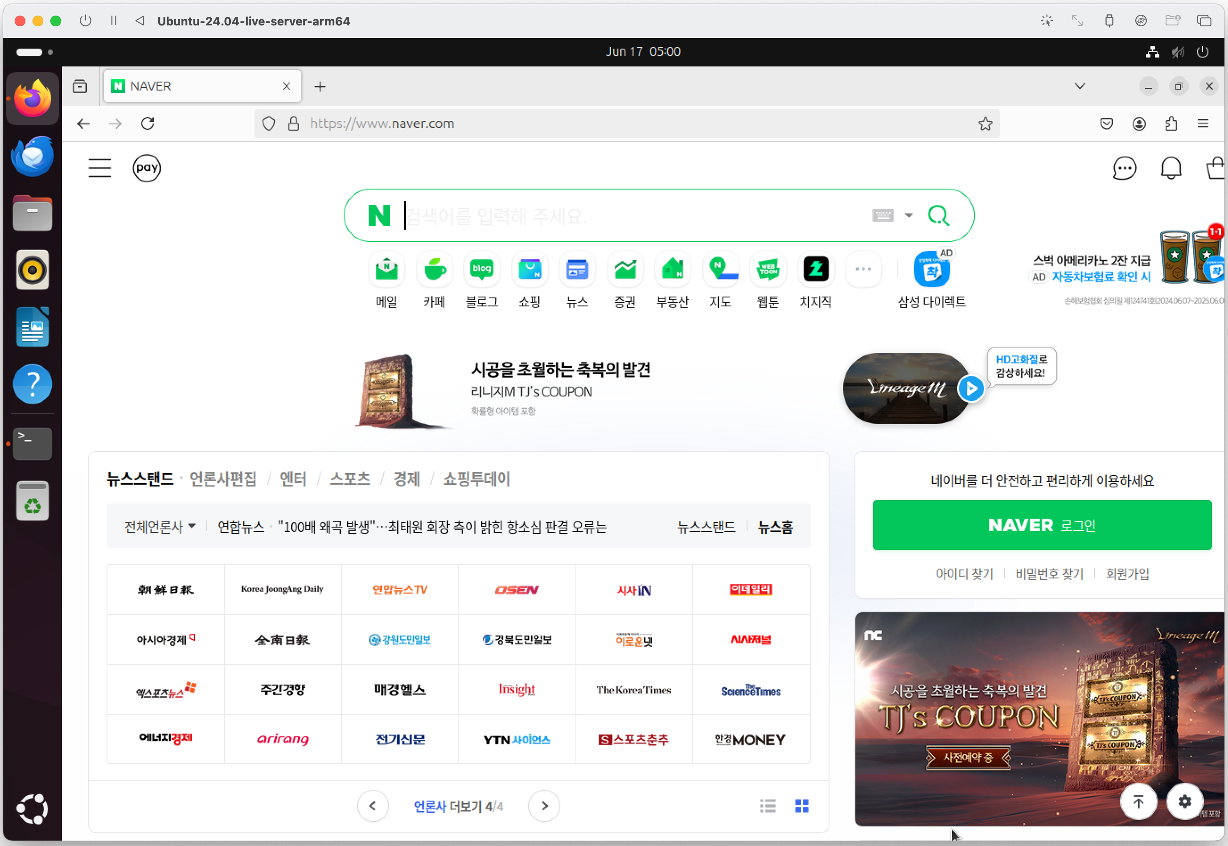This screenshot has height=846, width=1228.
Task: Expand more services three-dots button
Action: tap(863, 269)
